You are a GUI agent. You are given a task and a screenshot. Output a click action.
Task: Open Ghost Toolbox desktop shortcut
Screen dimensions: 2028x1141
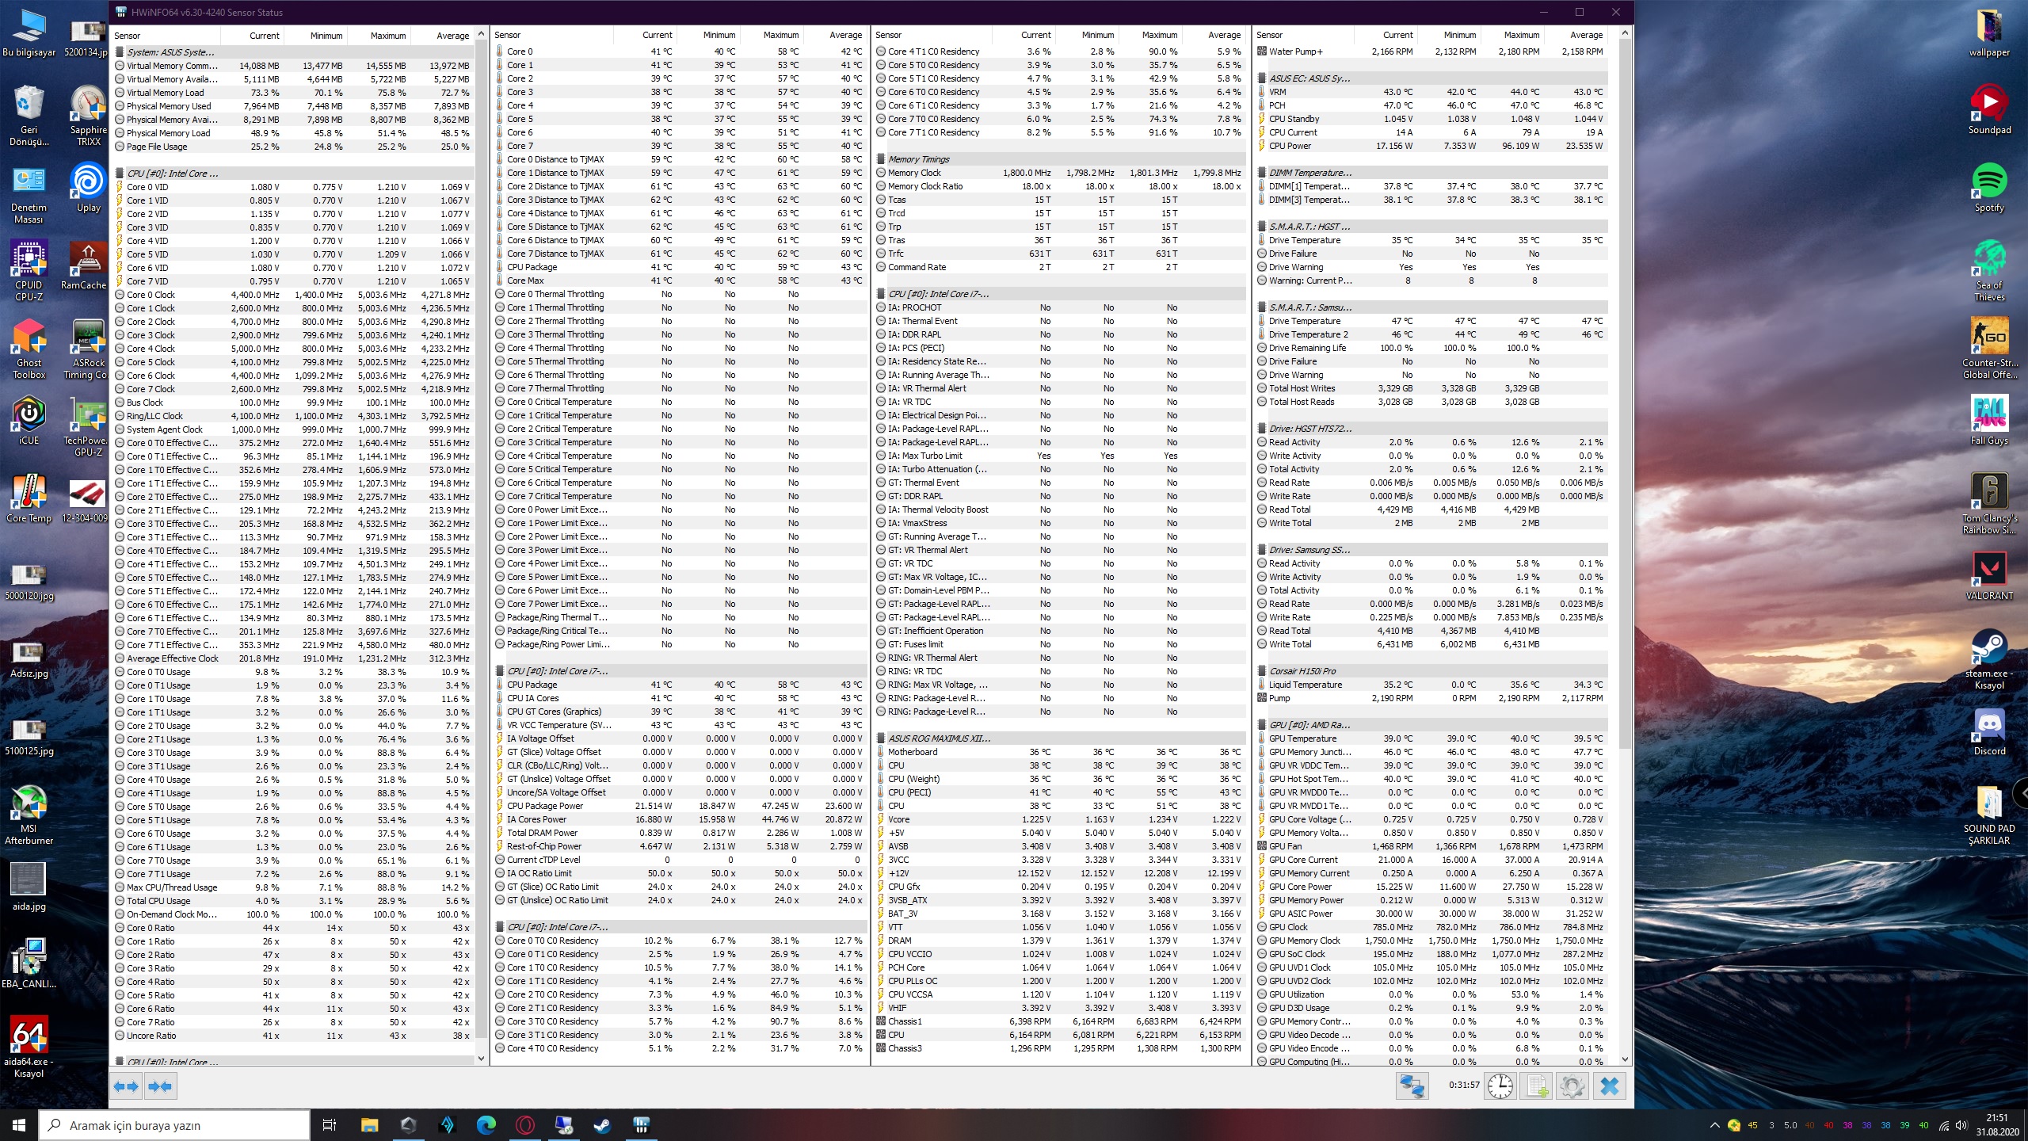coord(29,349)
